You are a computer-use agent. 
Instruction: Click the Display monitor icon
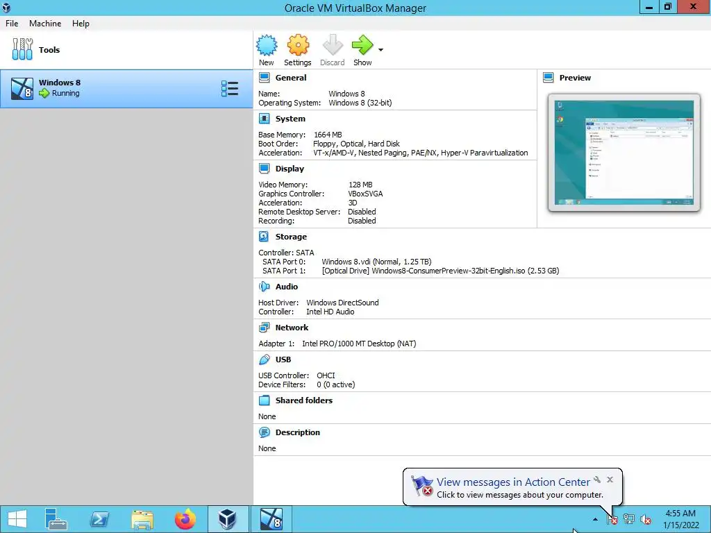tap(265, 169)
